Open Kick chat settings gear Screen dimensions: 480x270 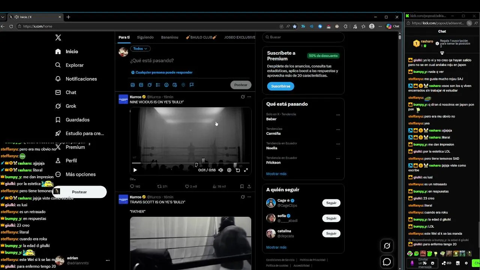[466, 263]
